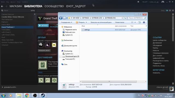
Task: Click Записать на оптический диск
Action: point(101,22)
